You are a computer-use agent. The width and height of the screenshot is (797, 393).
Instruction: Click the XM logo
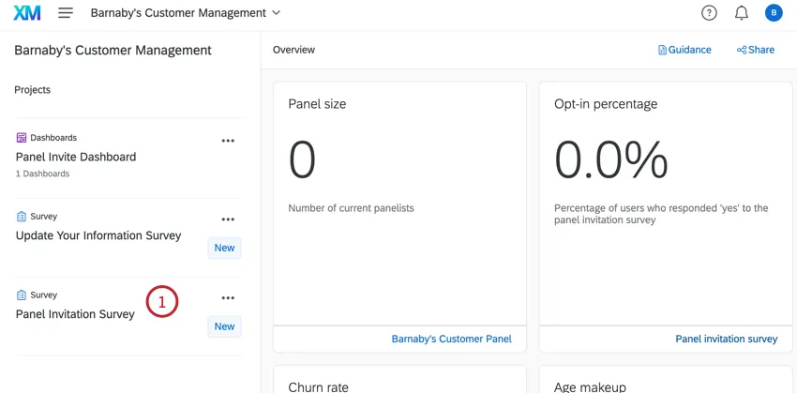26,13
